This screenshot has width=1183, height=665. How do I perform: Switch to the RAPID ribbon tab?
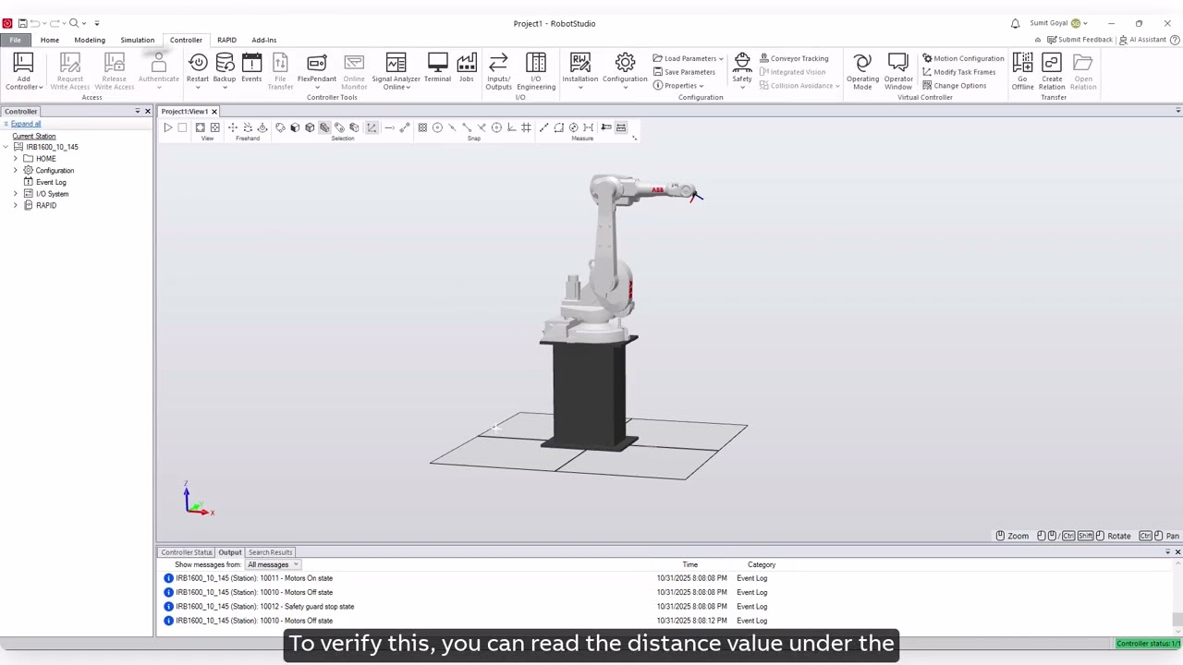tap(226, 40)
